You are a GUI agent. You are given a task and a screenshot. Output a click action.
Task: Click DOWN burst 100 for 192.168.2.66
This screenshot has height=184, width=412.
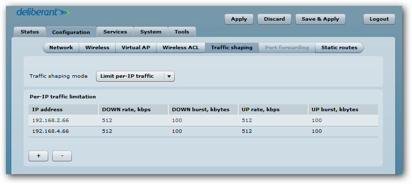[x=203, y=121]
